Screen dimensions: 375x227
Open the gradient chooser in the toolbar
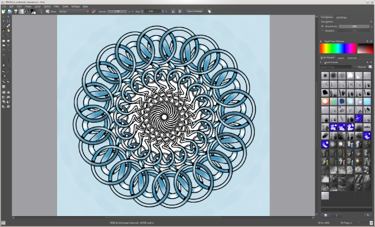[21, 11]
